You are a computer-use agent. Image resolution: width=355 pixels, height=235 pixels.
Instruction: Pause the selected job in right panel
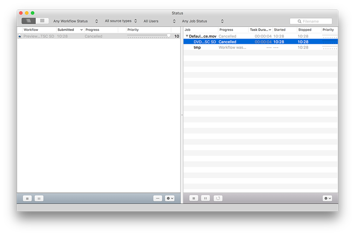tap(206, 198)
